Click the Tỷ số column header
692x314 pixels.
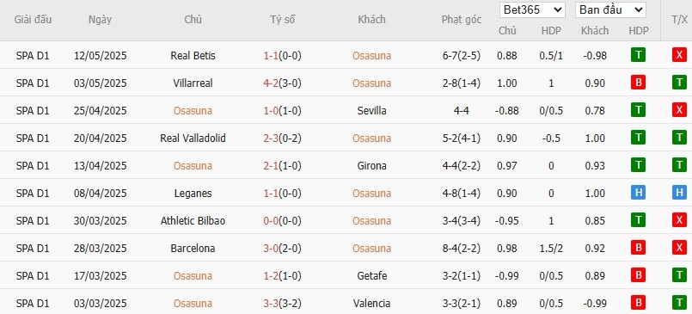(283, 20)
